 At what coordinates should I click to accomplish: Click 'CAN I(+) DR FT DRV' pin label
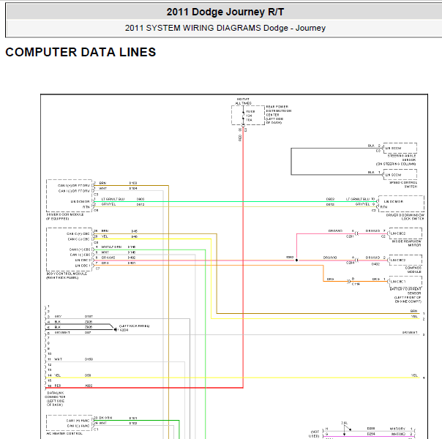[x=74, y=185]
